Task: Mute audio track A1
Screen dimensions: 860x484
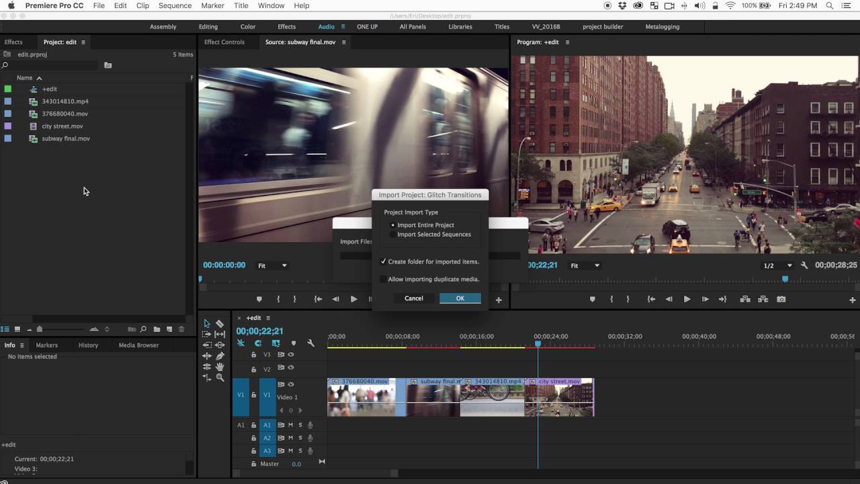Action: click(x=290, y=425)
